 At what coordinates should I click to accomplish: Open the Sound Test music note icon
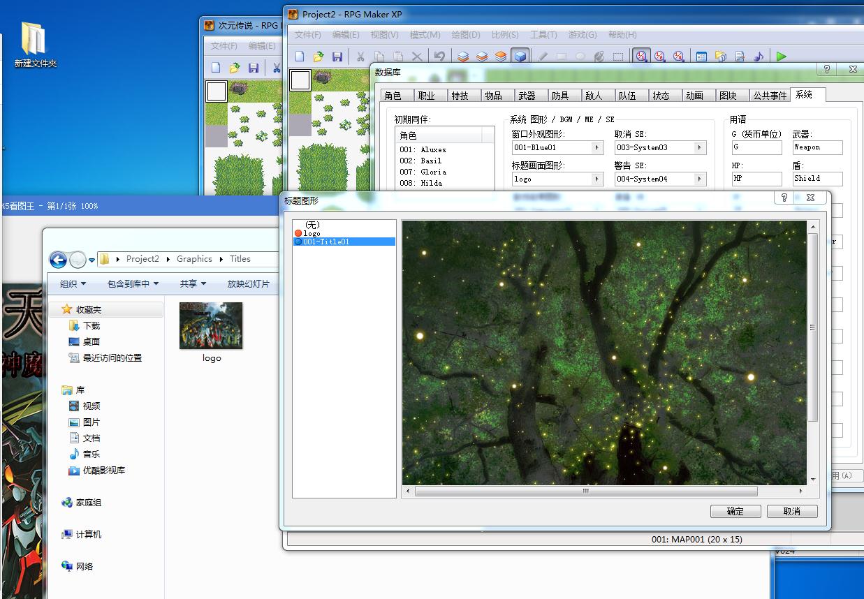(759, 57)
